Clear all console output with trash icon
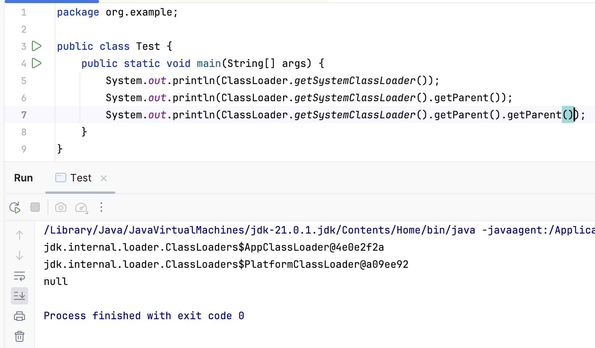This screenshot has width=595, height=348. pos(19,336)
